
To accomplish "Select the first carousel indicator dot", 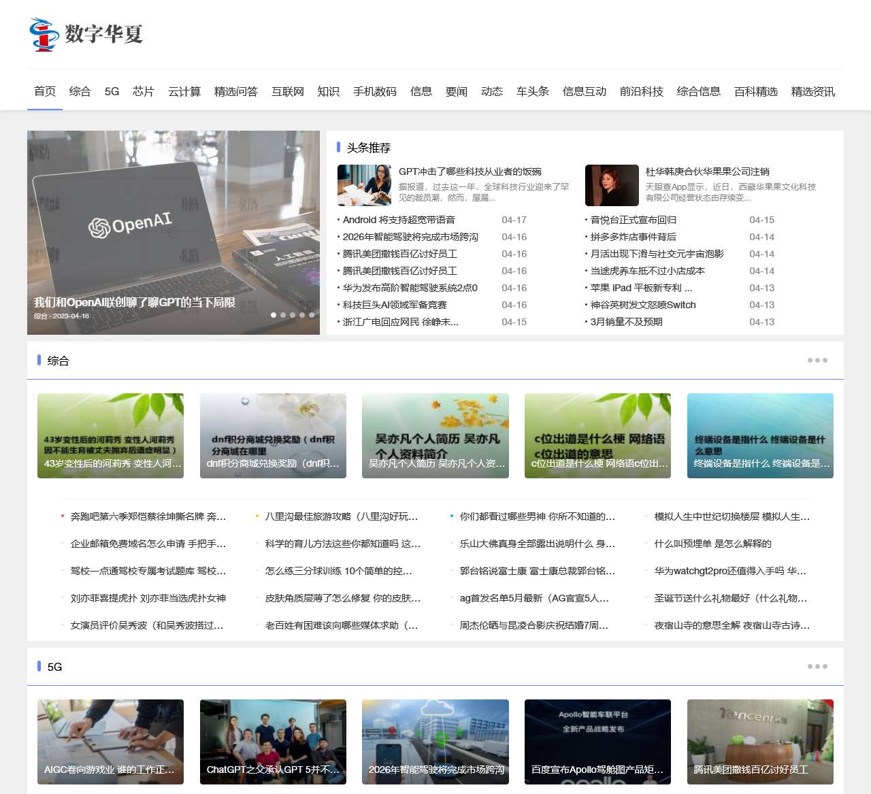I will click(274, 315).
